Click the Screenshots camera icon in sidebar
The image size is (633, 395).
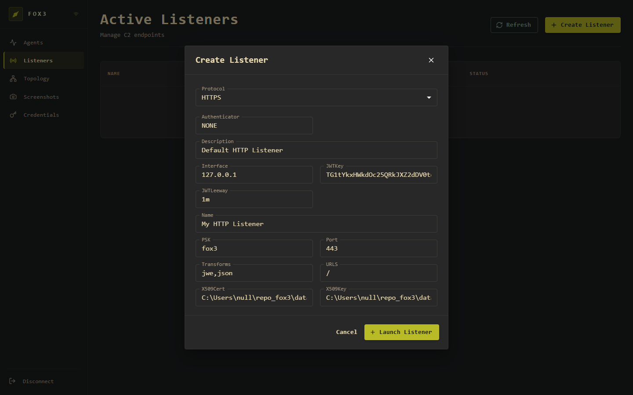[x=13, y=97]
